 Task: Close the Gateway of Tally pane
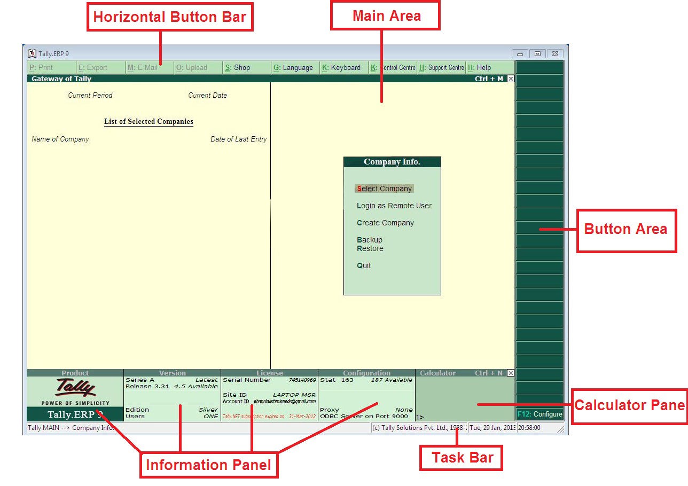[x=511, y=79]
